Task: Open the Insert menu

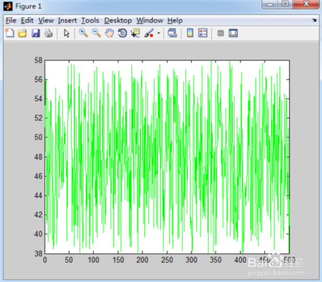Action: click(67, 20)
